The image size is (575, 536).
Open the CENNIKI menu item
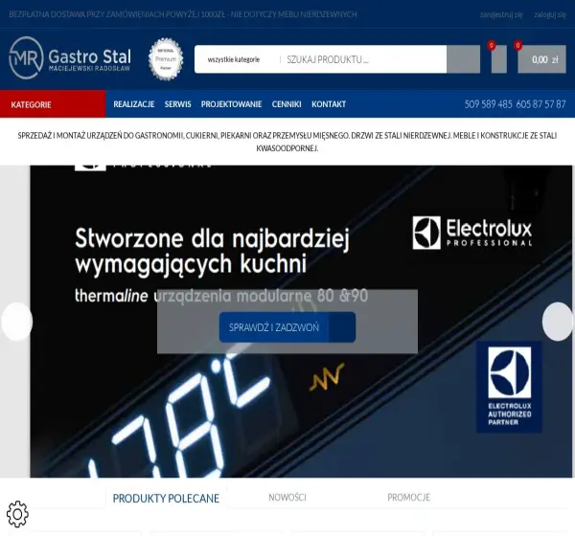pos(287,104)
